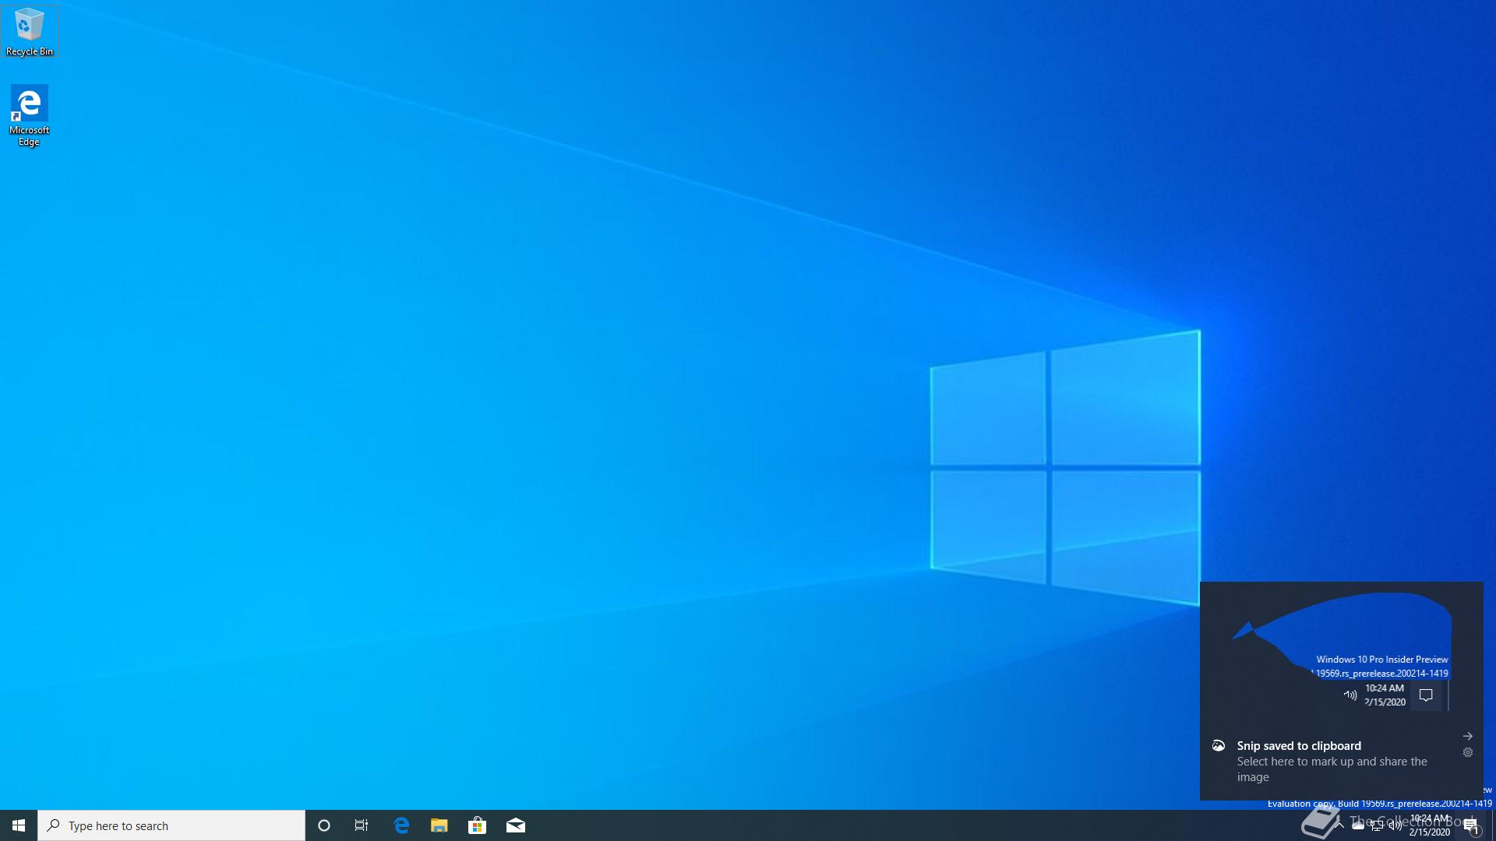Open File Explorer from the taskbar
The height and width of the screenshot is (841, 1496).
point(439,825)
